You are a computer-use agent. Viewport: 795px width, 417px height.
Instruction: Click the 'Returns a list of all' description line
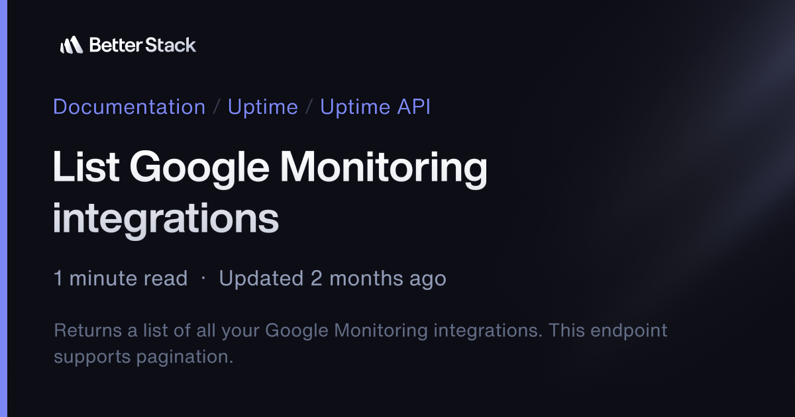click(360, 330)
